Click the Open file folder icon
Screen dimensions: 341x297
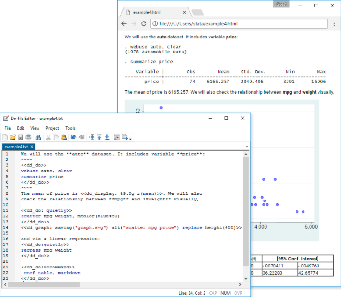[13, 137]
